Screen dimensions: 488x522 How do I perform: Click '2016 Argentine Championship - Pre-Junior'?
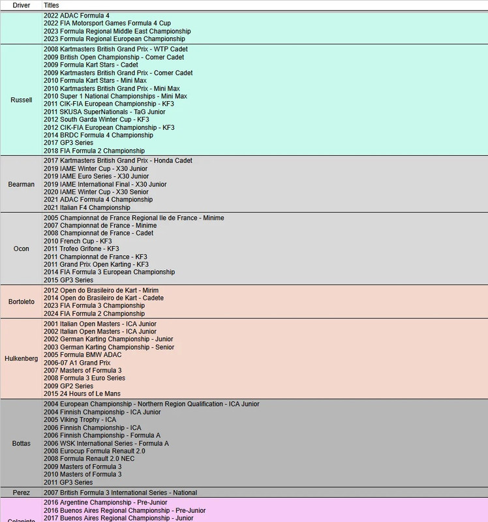(105, 502)
